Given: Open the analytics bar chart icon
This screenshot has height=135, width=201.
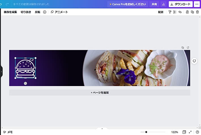Looking at the screenshot, I should [x=163, y=4].
